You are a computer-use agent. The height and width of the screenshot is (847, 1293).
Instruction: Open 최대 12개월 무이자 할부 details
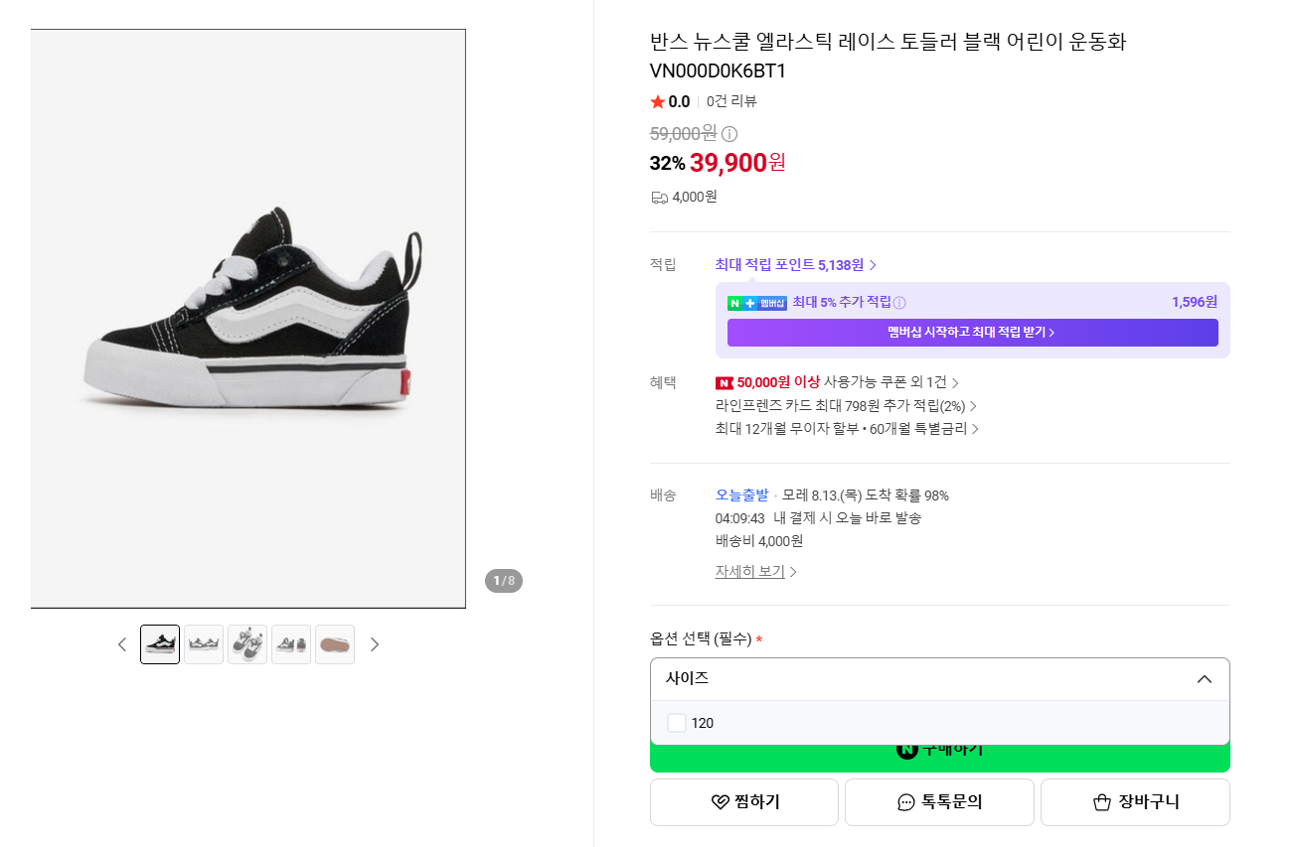pos(847,429)
